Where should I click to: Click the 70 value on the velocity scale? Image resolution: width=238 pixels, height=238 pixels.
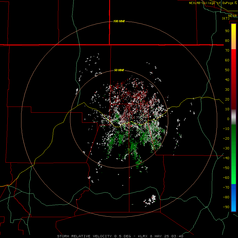(227, 51)
